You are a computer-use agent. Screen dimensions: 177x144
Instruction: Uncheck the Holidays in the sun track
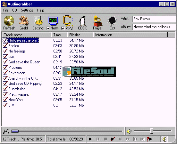click(5, 40)
